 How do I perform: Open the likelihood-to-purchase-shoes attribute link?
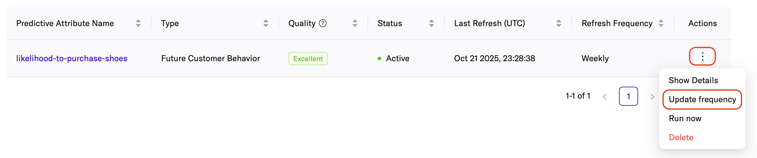point(72,59)
